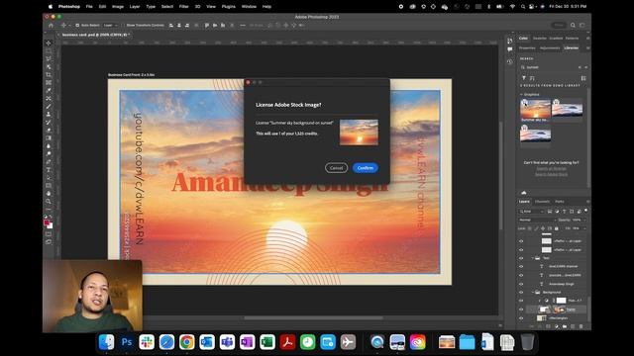Select the Eraser tool

49,130
